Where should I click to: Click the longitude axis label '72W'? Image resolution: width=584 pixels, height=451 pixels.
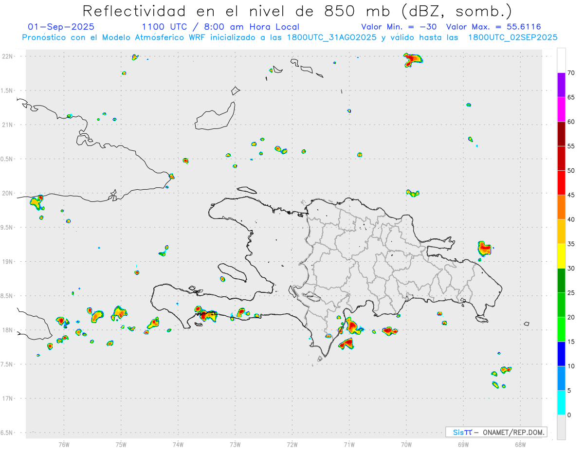[292, 444]
